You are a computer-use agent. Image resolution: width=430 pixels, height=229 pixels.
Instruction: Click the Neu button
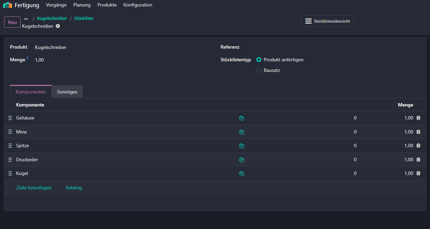click(12, 22)
